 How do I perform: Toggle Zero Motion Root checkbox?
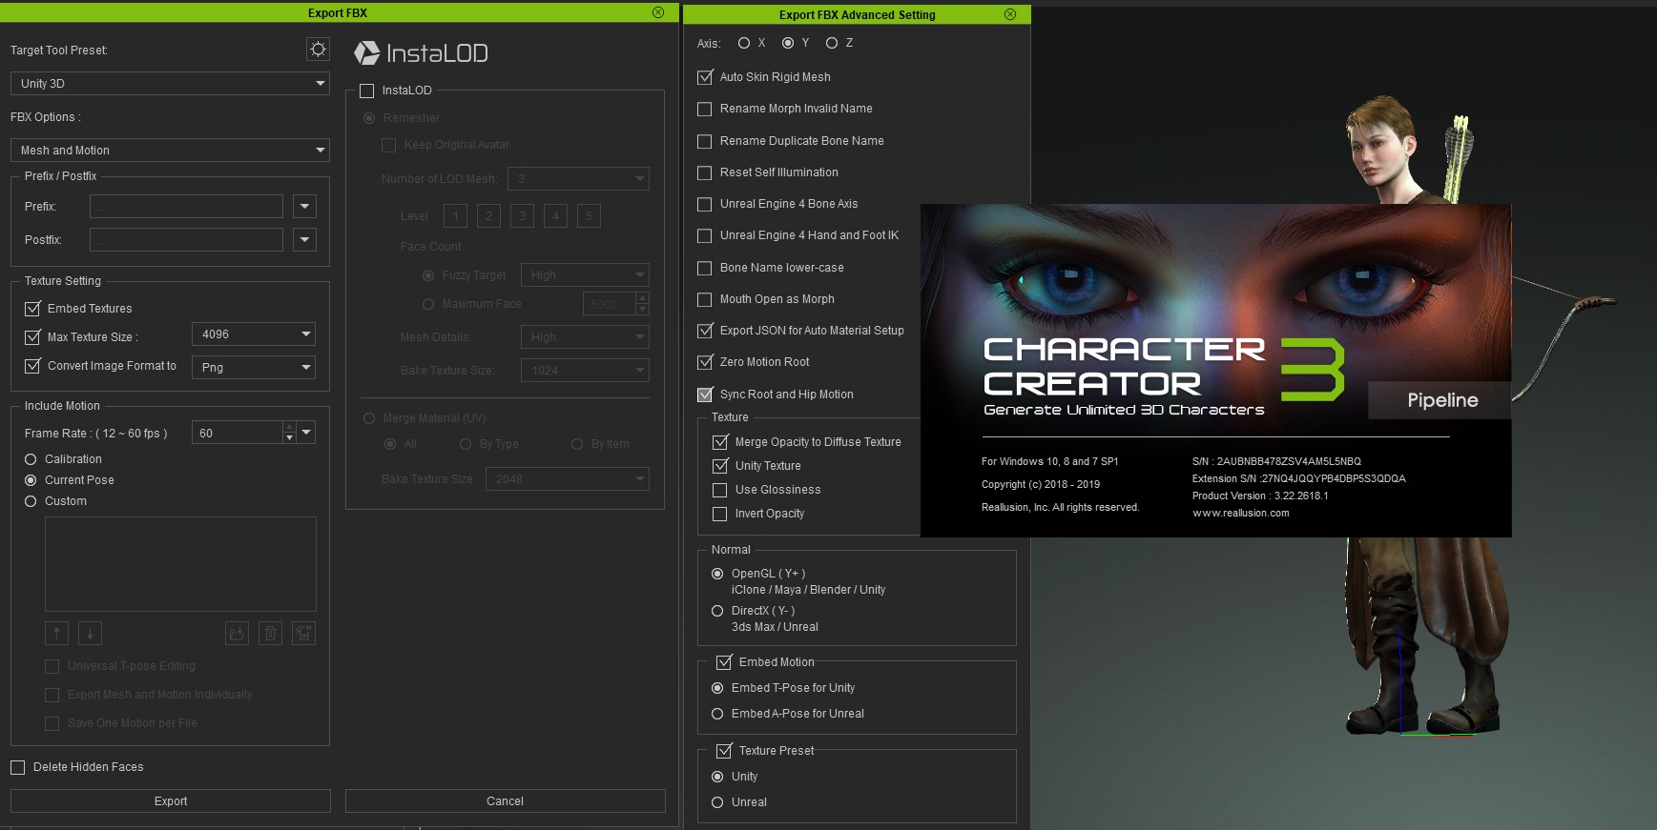tap(705, 362)
